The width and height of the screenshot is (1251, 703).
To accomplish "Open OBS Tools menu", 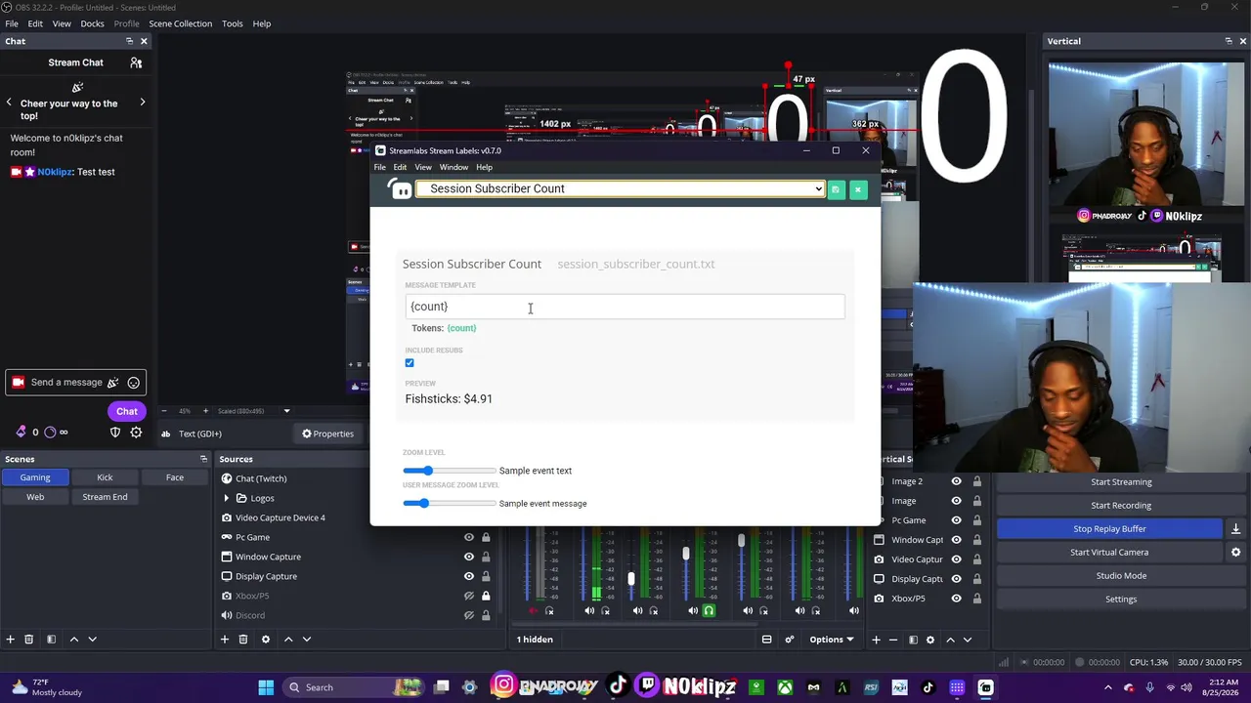I will [x=232, y=23].
